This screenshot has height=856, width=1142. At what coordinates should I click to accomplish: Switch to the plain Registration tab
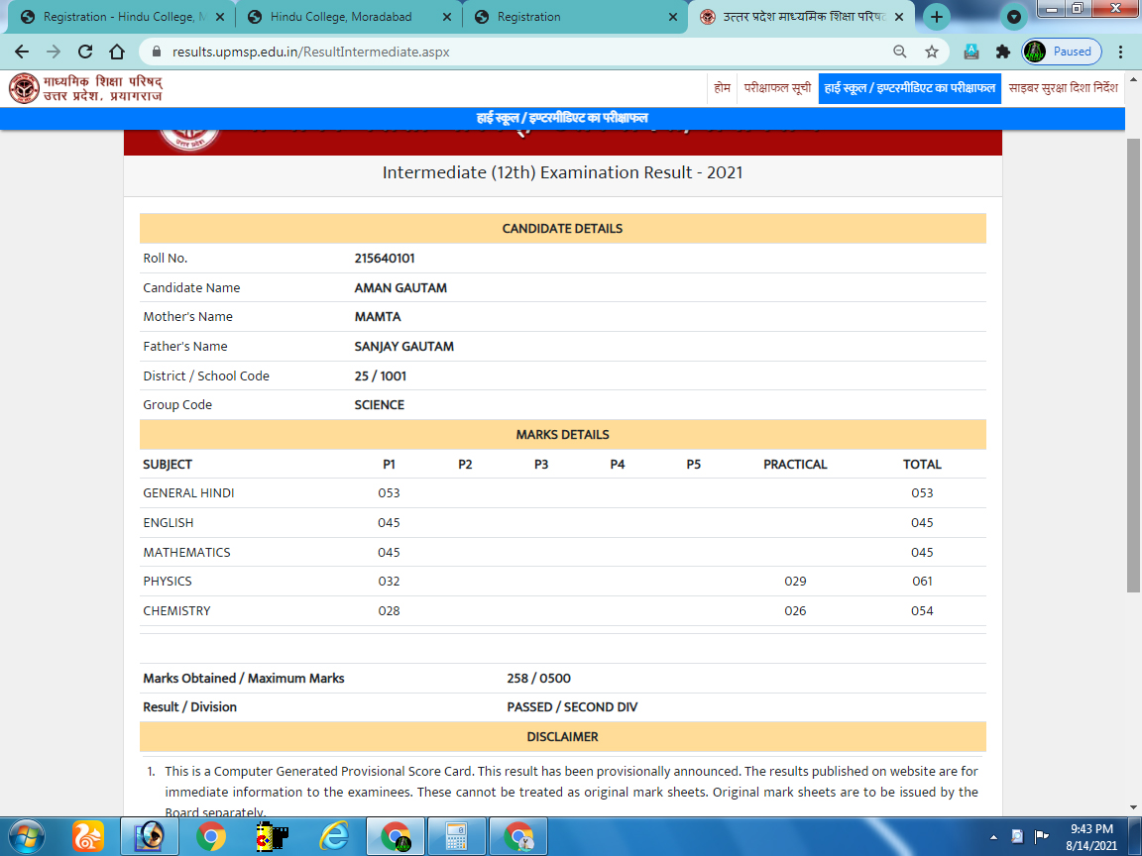pos(565,17)
